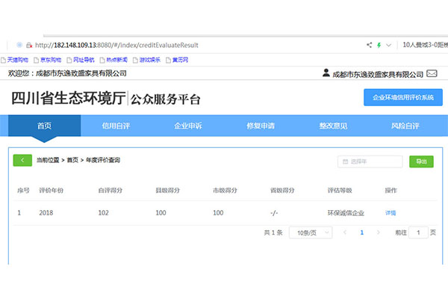Viewport: 448px width, 299px height.
Task: Click the green lightning bolt icon
Action: click(379, 45)
